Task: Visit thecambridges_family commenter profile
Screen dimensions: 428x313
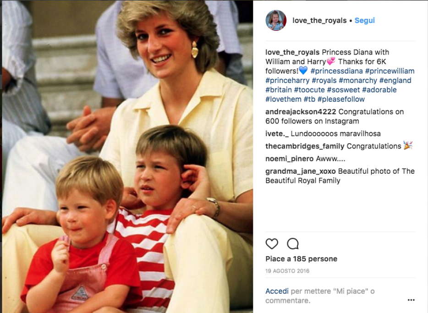Action: [305, 146]
